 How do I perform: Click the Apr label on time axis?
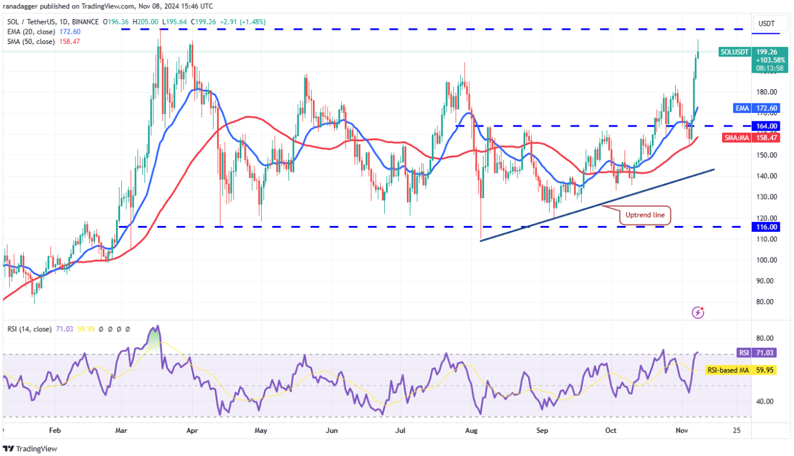click(192, 430)
